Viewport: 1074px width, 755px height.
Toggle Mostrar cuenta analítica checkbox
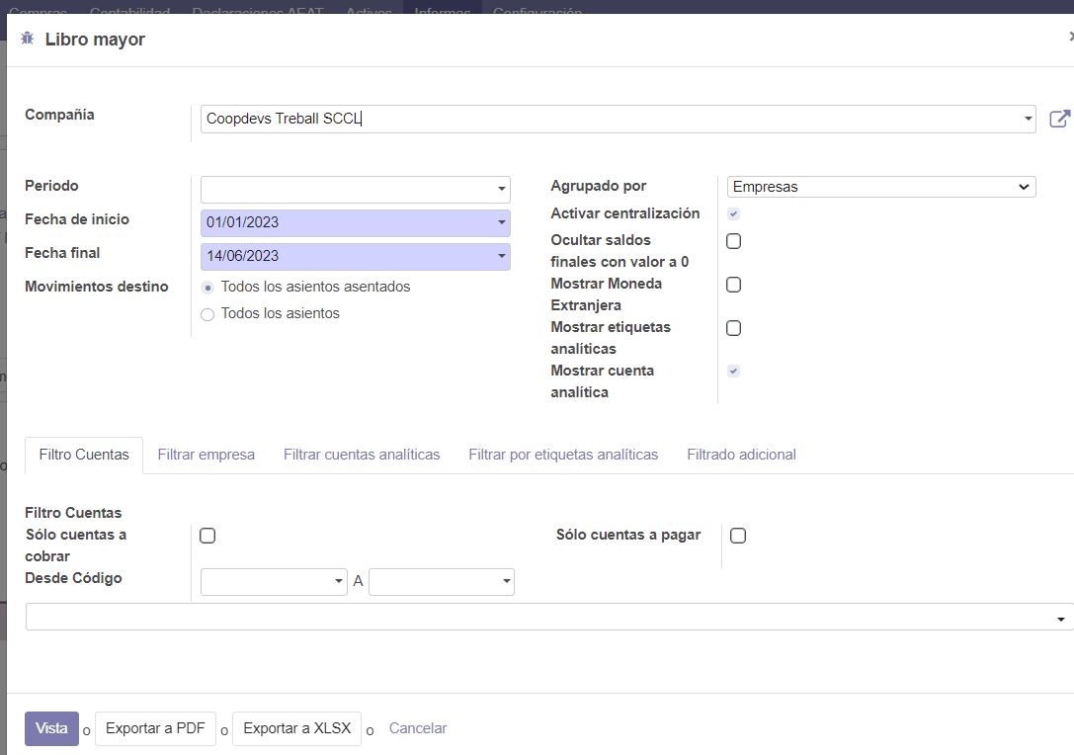(733, 372)
